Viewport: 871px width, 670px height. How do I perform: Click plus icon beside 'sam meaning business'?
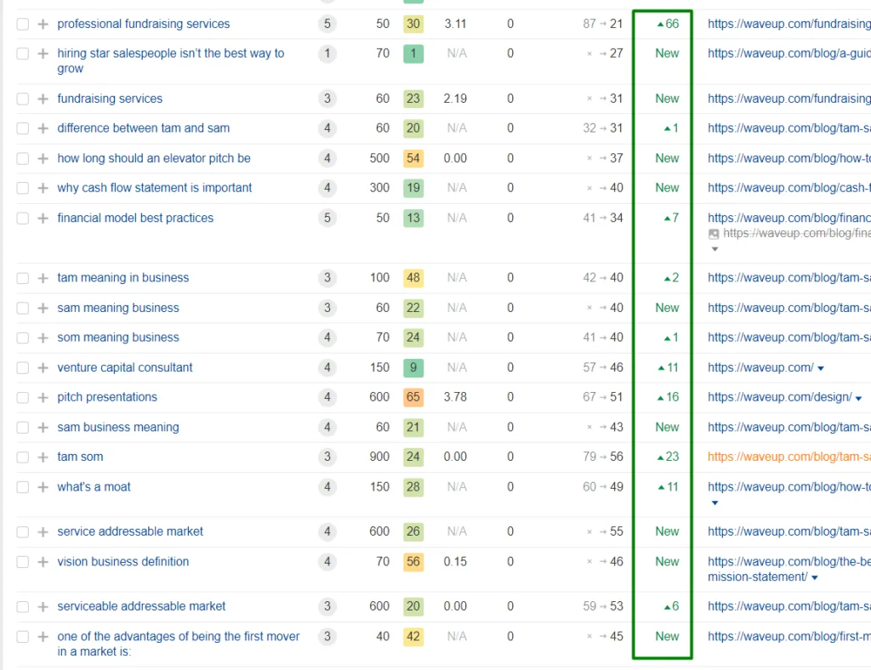[43, 308]
